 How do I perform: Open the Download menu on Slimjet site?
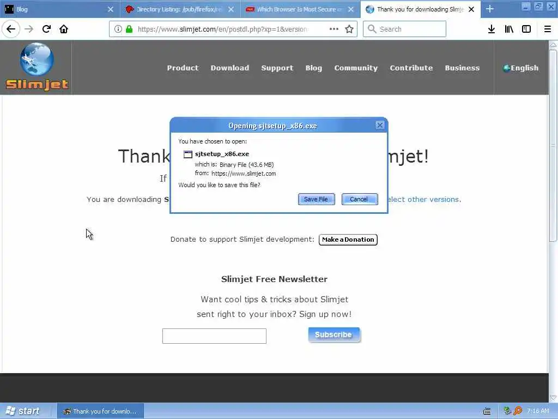230,68
